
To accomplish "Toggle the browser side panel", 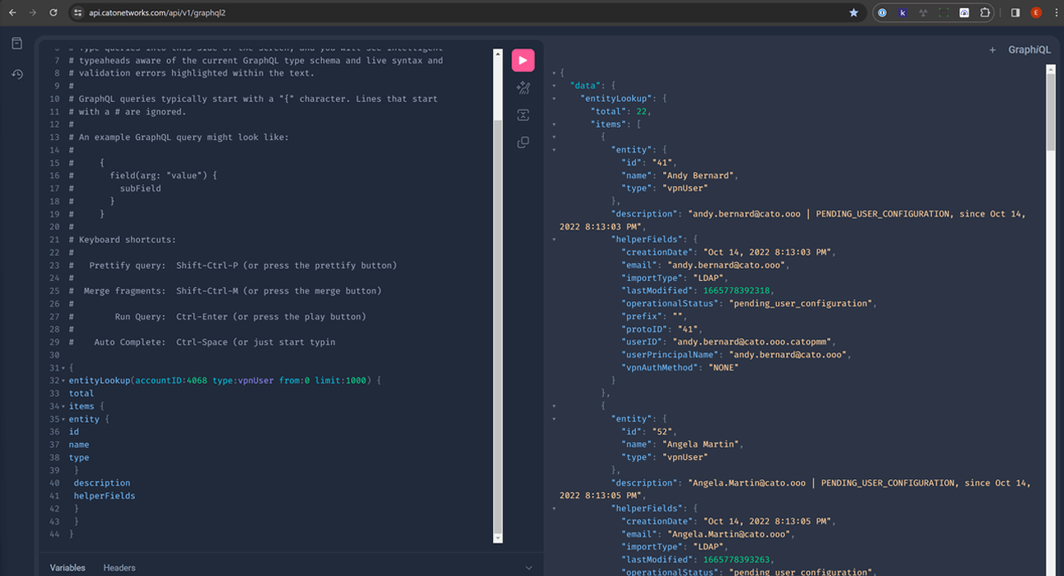I will (x=1015, y=13).
